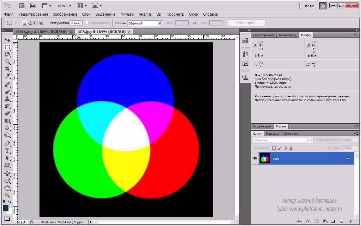
Task: Select the Eyedropper tool
Action: click(x=7, y=76)
